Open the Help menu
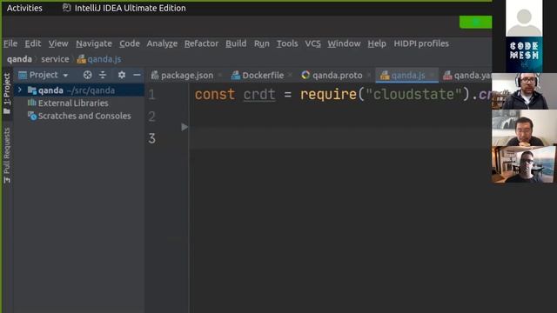The width and height of the screenshot is (557, 313). [x=377, y=43]
